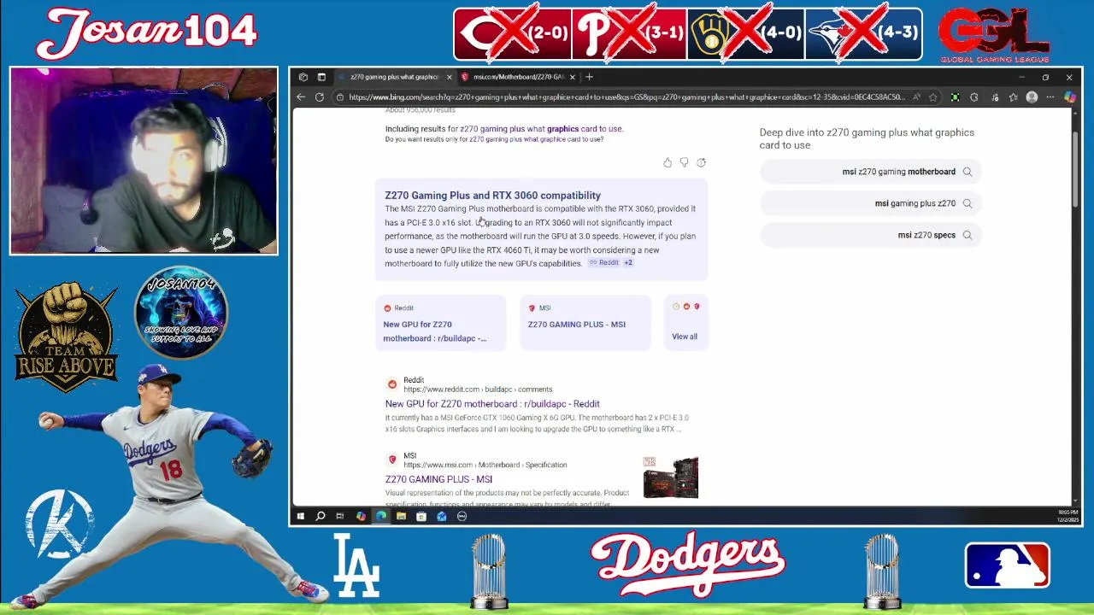Search suggestion msi z270 gaming motherboard
This screenshot has height=615, width=1094.
point(871,172)
